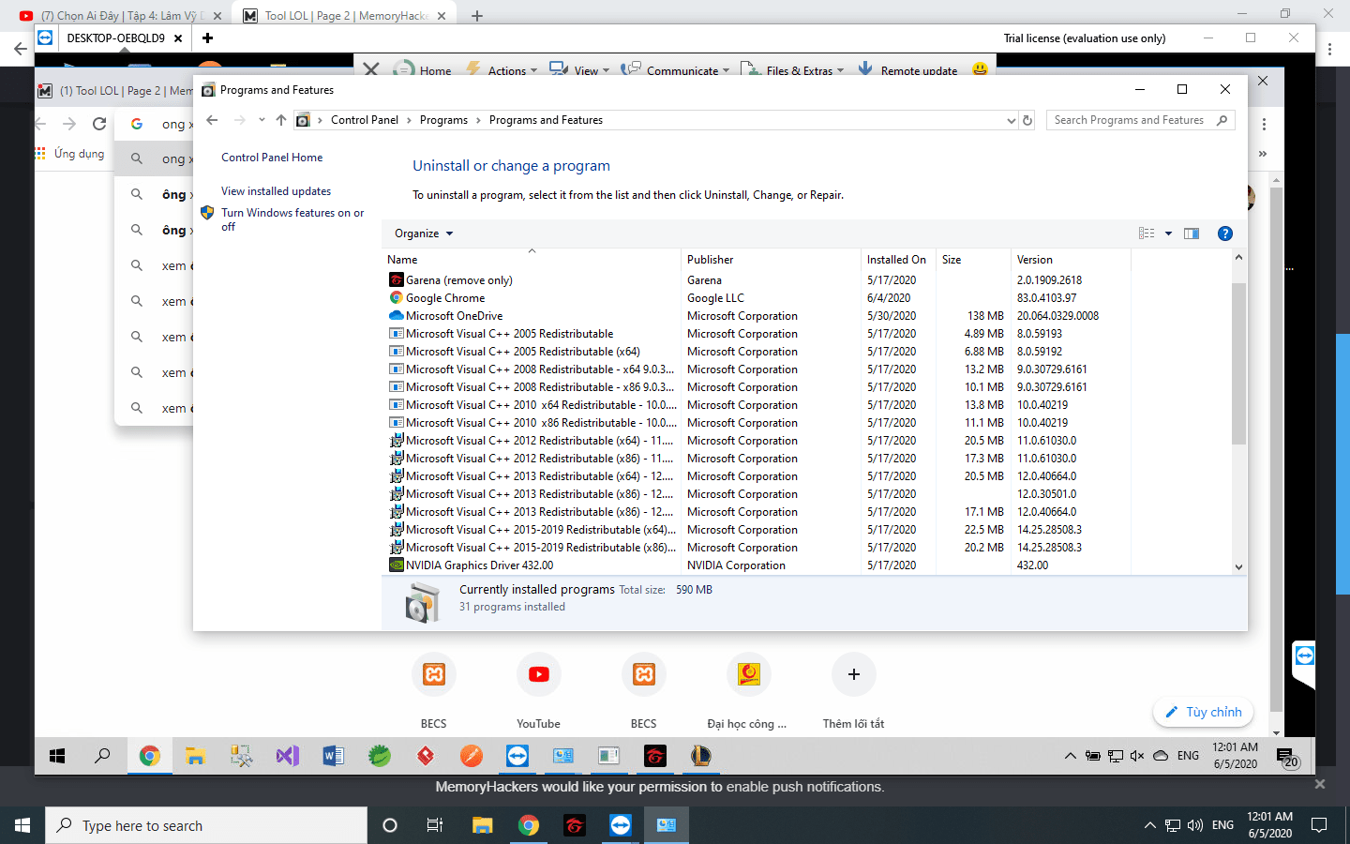Open the Programs and Features help icon
Image resolution: width=1350 pixels, height=844 pixels.
tap(1224, 234)
